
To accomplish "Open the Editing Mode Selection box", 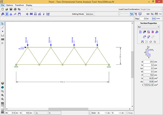I will point(90,14).
